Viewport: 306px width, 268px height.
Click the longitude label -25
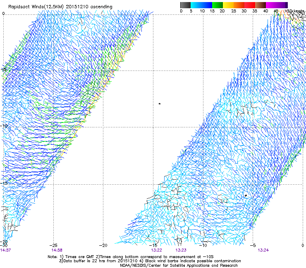click(53, 245)
